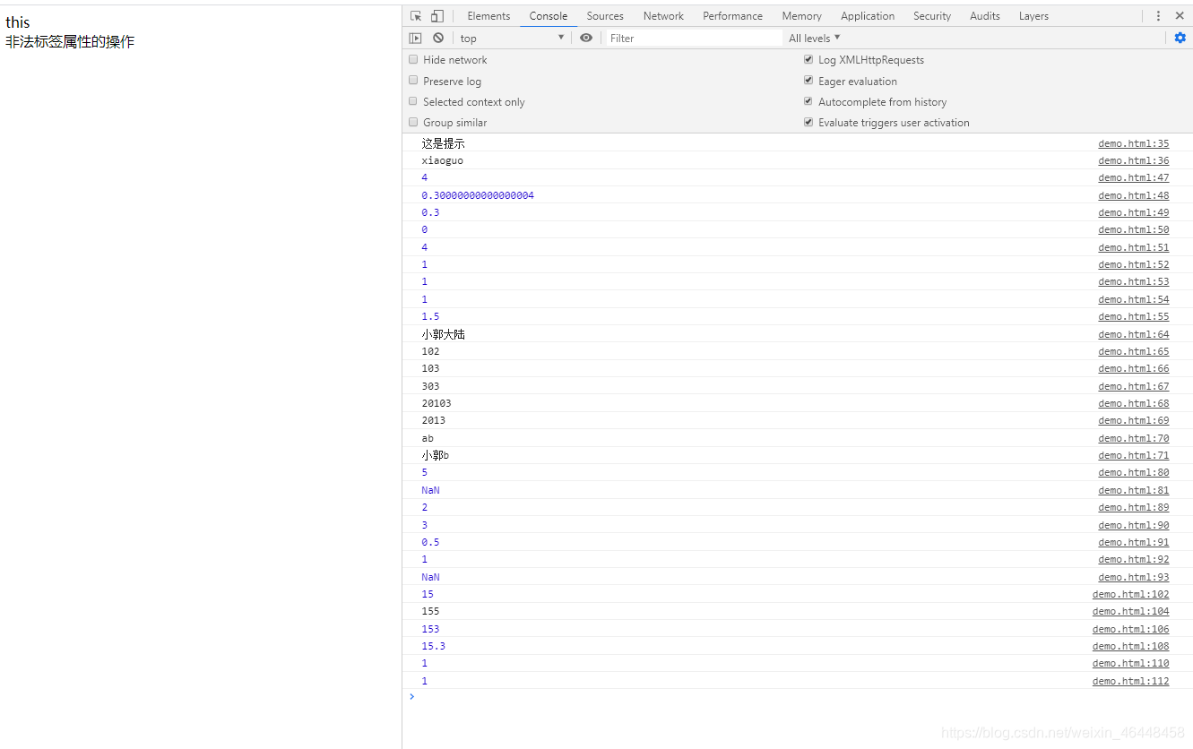Close the DevTools panel
Image resolution: width=1193 pixels, height=749 pixels.
1180,16
